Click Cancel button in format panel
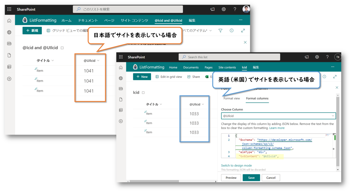Viewport: 351px width, 192px height. point(271,177)
